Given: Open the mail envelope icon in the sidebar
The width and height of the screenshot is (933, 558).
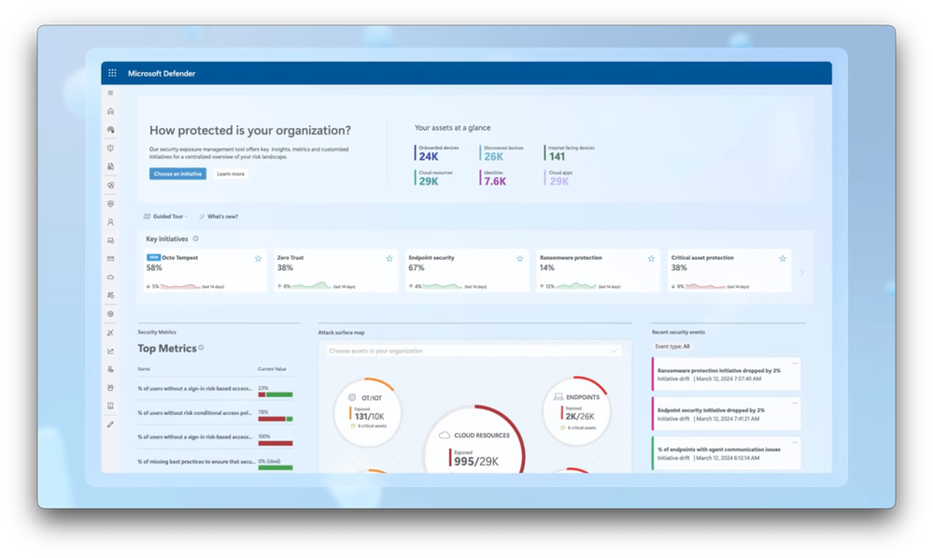Looking at the screenshot, I should (x=111, y=259).
